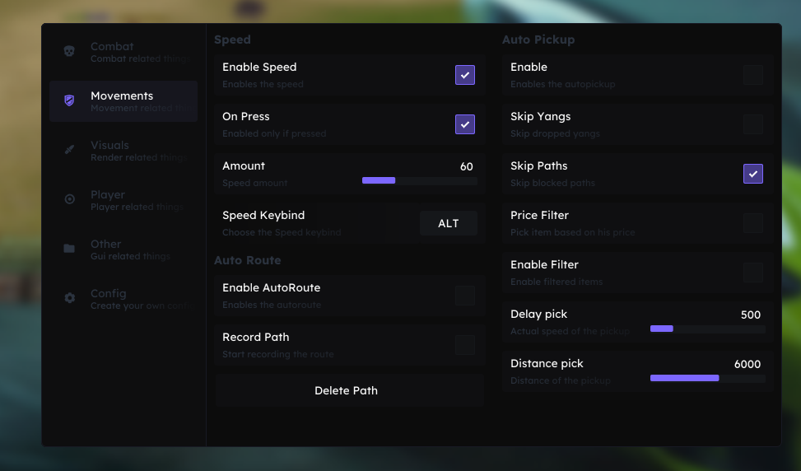801x471 pixels.
Task: Turn on Enable AutoRoute
Action: pos(465,296)
